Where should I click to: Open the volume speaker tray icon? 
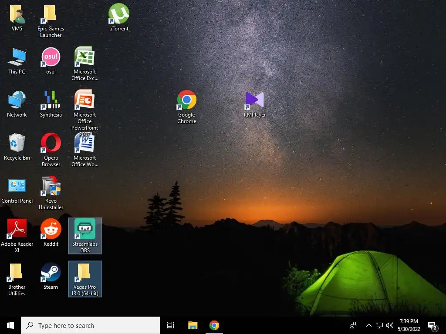coord(390,325)
